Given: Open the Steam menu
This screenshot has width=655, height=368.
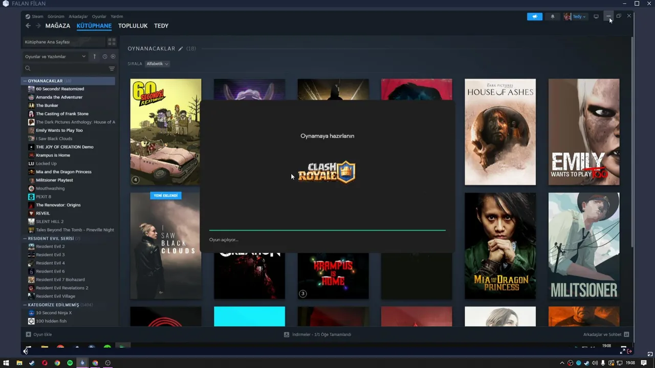Looking at the screenshot, I should coord(37,16).
